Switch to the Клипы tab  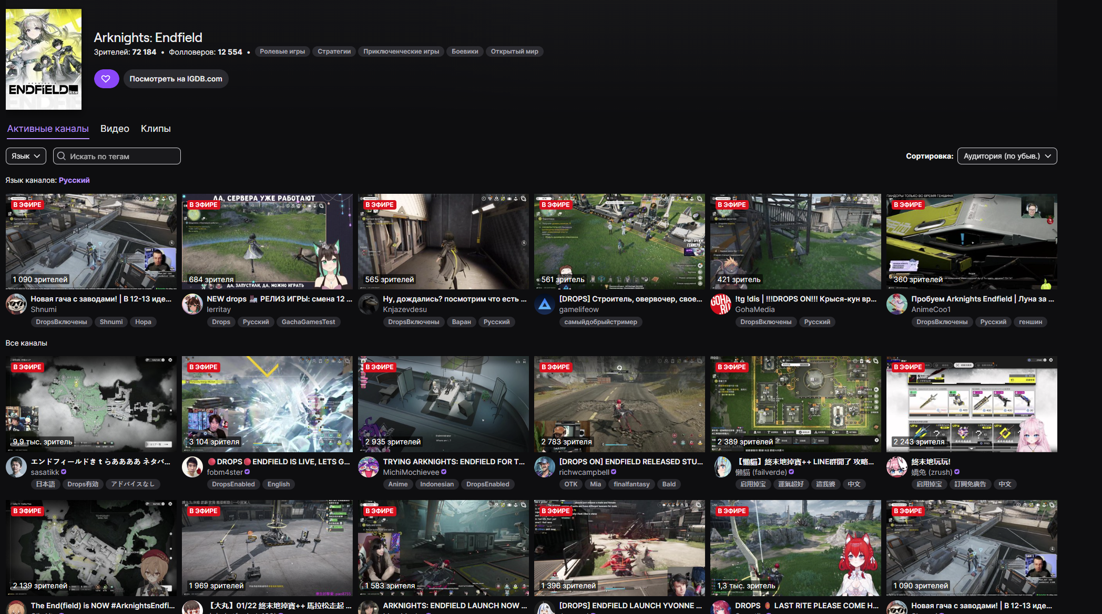(x=156, y=129)
